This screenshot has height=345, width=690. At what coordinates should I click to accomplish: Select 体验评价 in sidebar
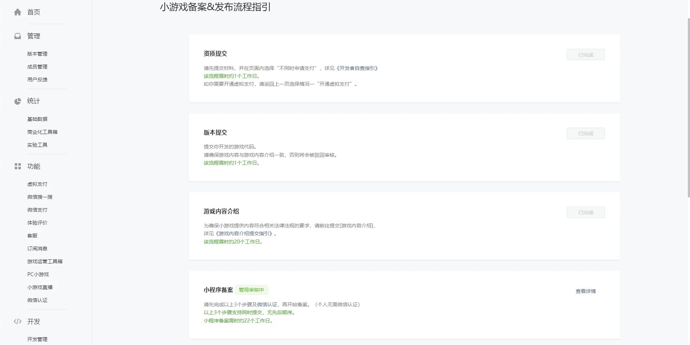point(37,223)
